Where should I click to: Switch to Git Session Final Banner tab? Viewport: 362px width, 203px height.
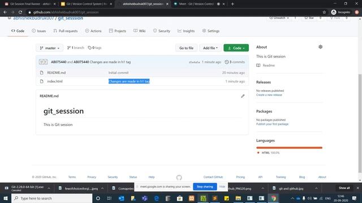30,4
